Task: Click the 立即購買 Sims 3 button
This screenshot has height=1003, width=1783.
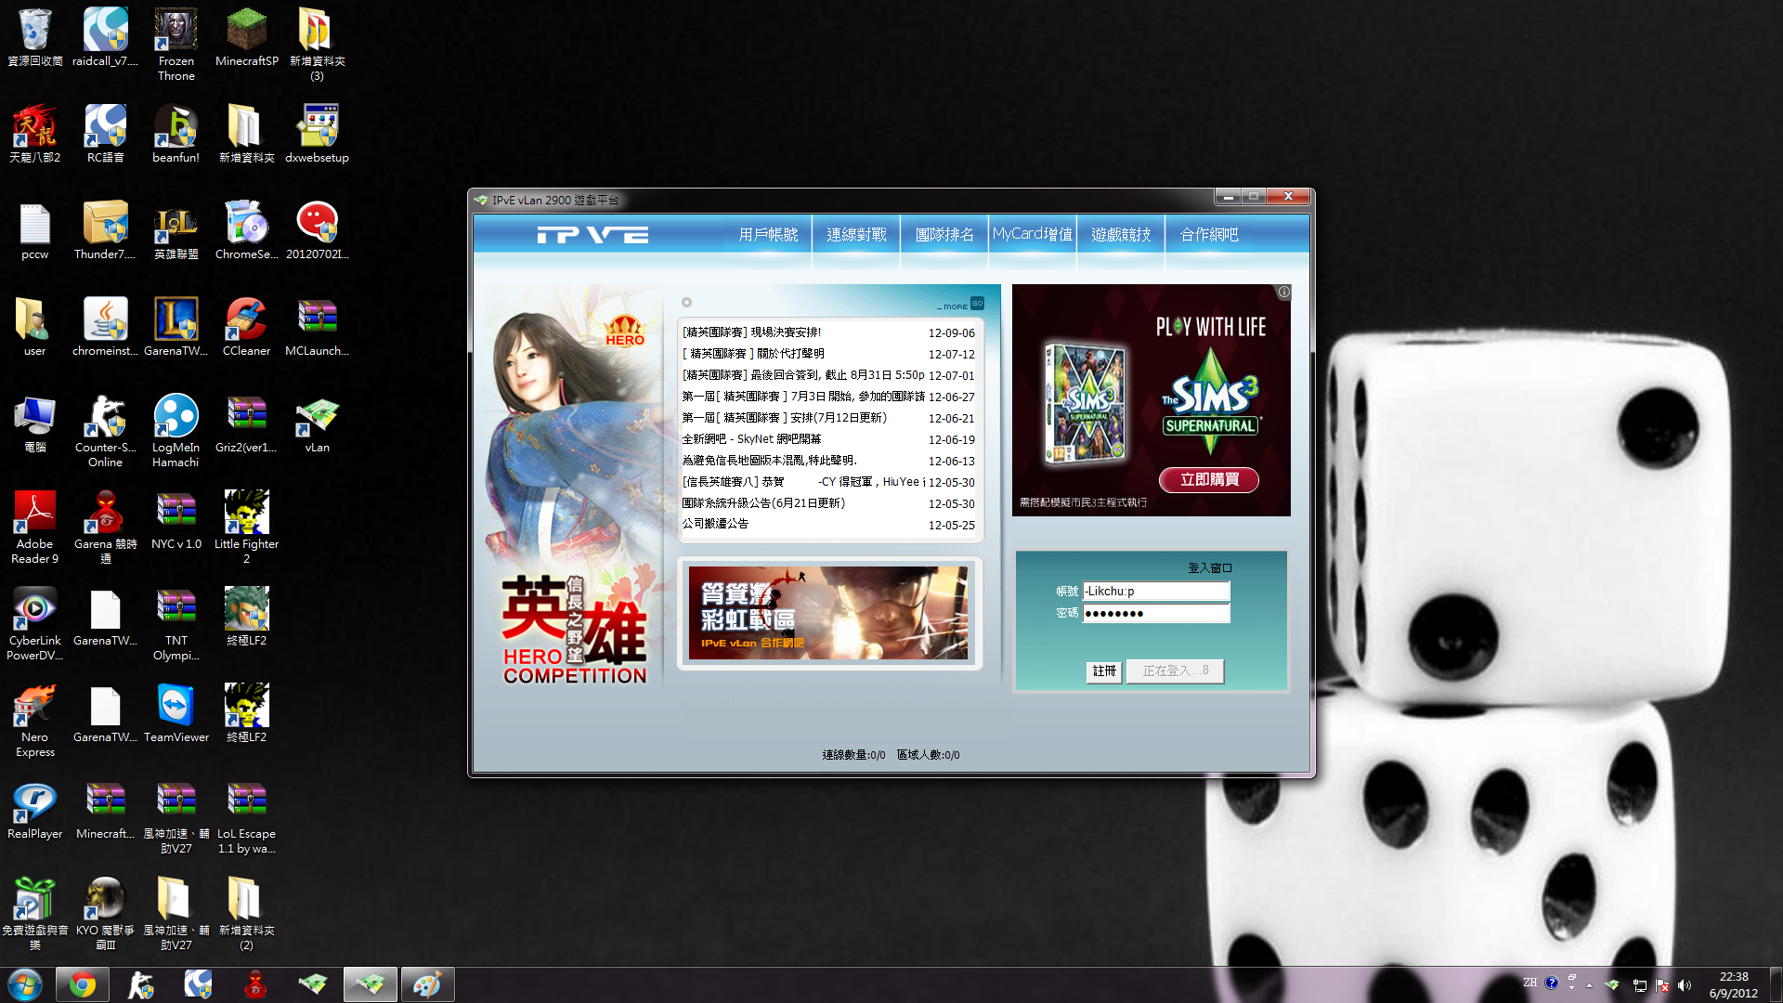Action: pyautogui.click(x=1209, y=479)
